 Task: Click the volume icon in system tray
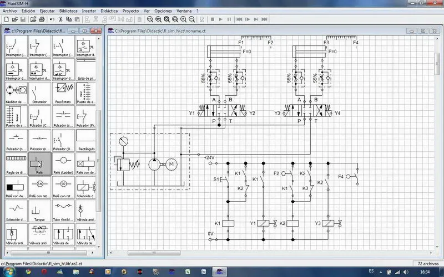(x=406, y=272)
